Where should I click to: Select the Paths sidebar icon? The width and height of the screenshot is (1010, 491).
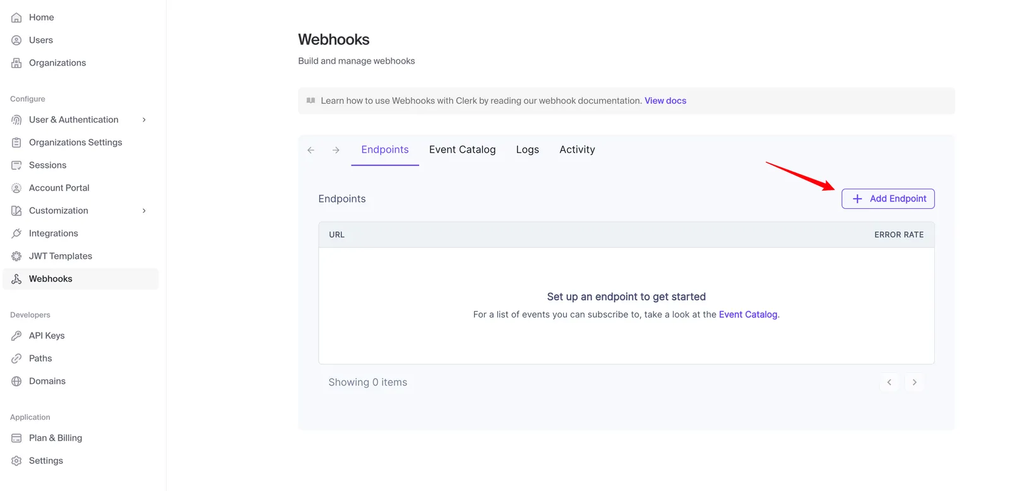tap(16, 358)
